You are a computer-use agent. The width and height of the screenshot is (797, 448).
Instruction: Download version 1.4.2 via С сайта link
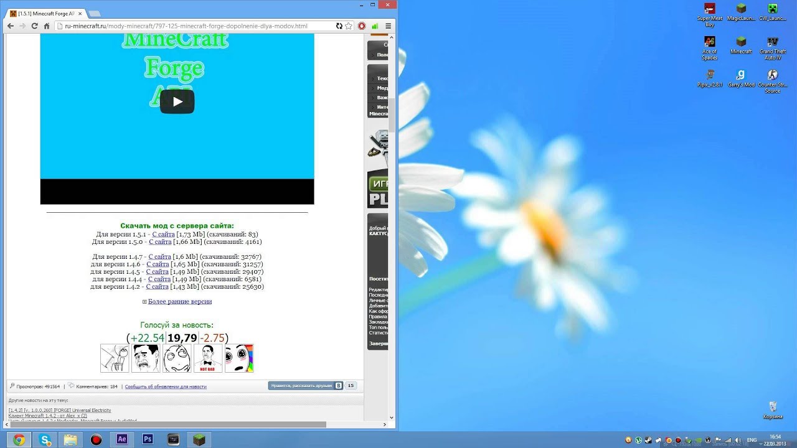[158, 286]
